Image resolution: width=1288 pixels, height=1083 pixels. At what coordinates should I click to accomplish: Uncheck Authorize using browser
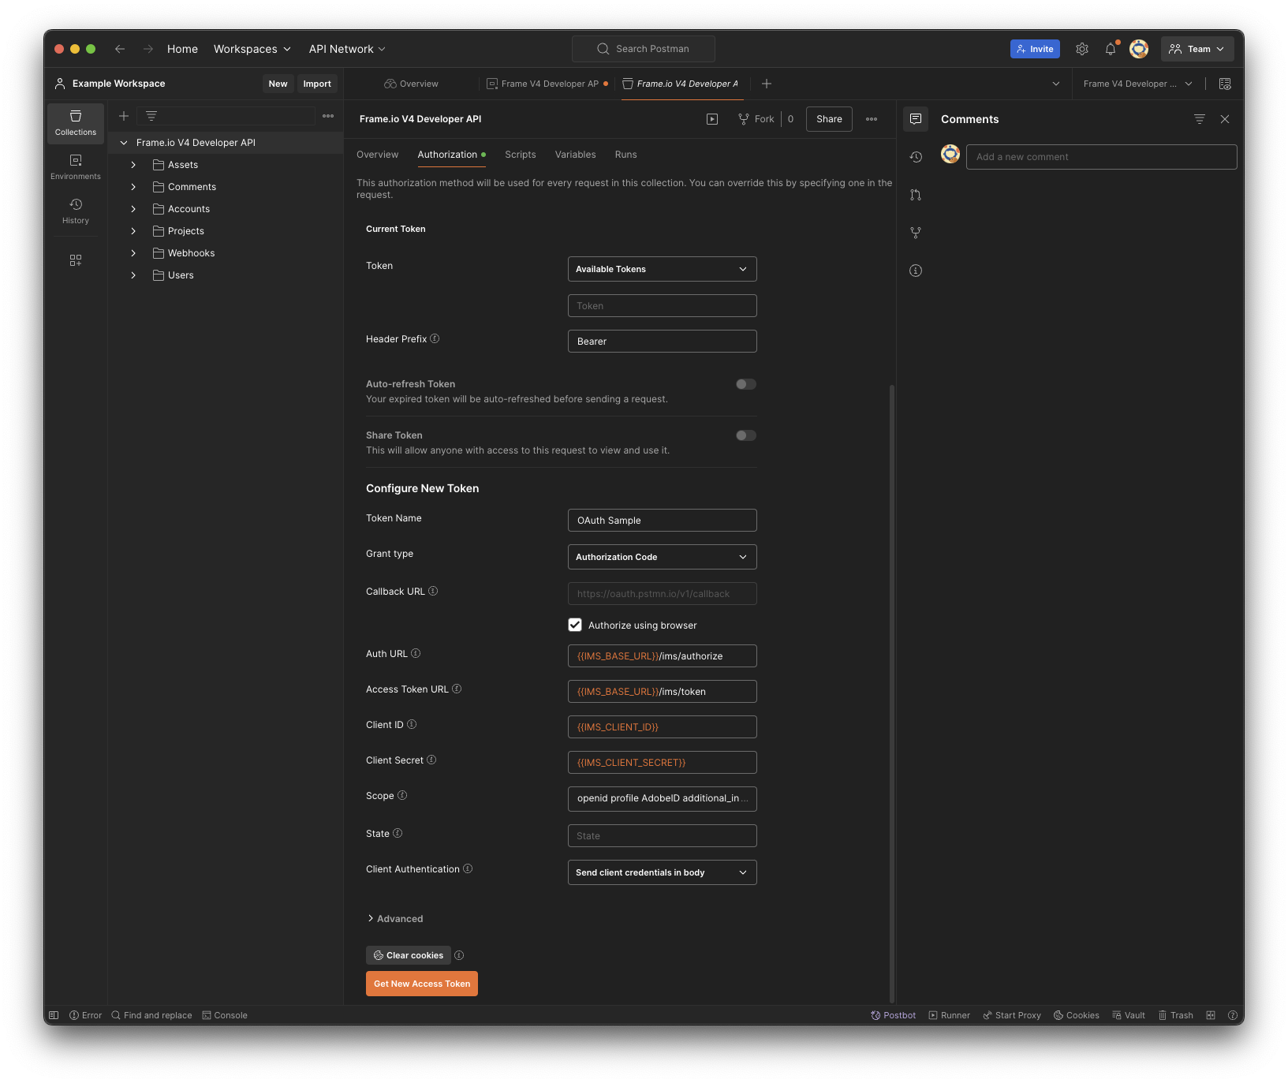coord(575,624)
